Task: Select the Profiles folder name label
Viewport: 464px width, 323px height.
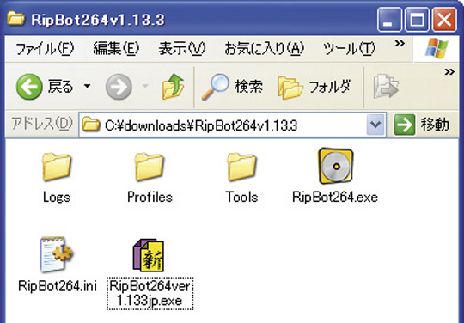Action: (x=150, y=197)
